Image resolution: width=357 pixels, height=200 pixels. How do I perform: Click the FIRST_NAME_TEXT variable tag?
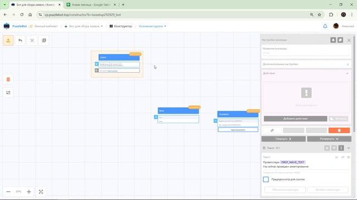pyautogui.click(x=293, y=162)
